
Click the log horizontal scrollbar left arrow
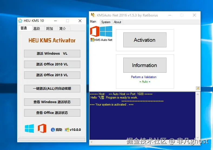point(92,142)
